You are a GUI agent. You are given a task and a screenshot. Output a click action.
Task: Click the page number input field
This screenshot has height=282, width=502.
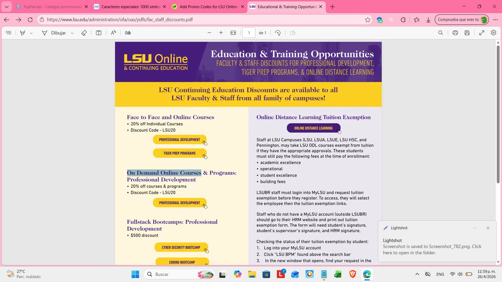pyautogui.click(x=249, y=33)
